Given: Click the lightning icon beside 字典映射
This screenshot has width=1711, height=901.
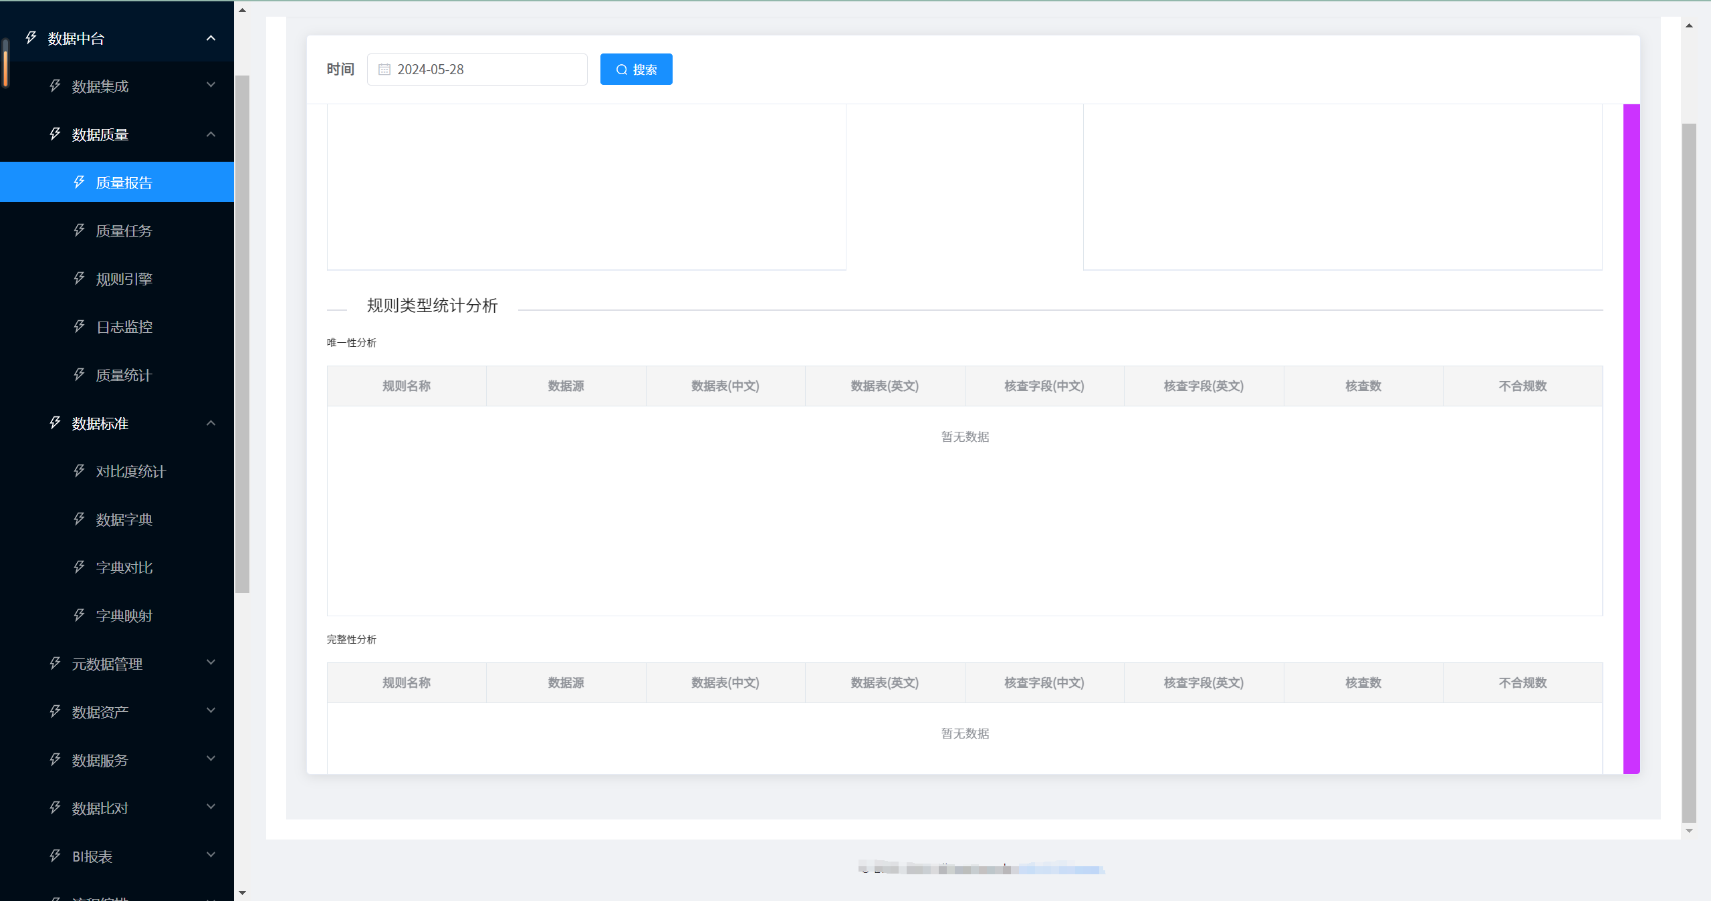Looking at the screenshot, I should 79,615.
